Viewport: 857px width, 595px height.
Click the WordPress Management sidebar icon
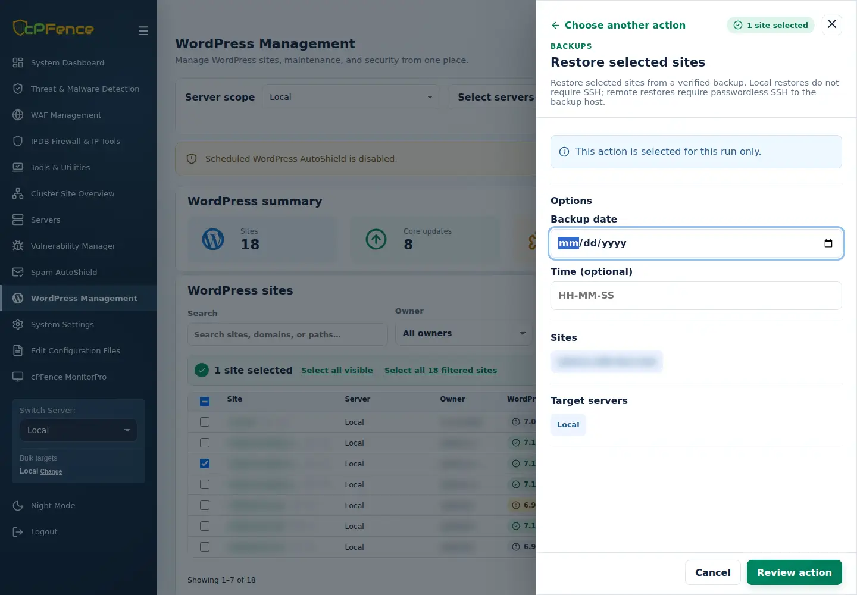click(18, 298)
